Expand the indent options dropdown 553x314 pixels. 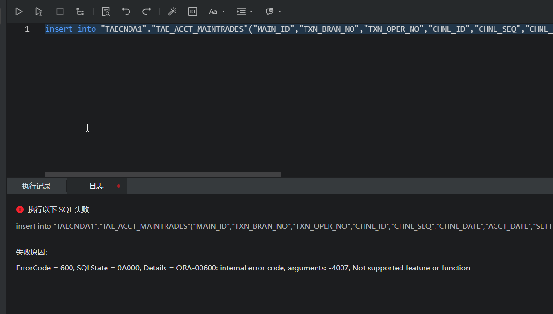click(x=245, y=11)
